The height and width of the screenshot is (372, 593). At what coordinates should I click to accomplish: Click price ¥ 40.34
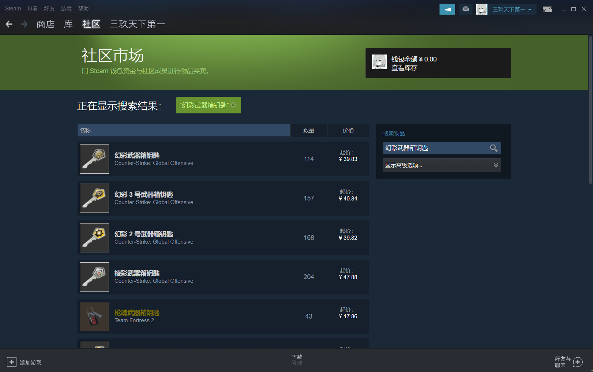pos(348,199)
